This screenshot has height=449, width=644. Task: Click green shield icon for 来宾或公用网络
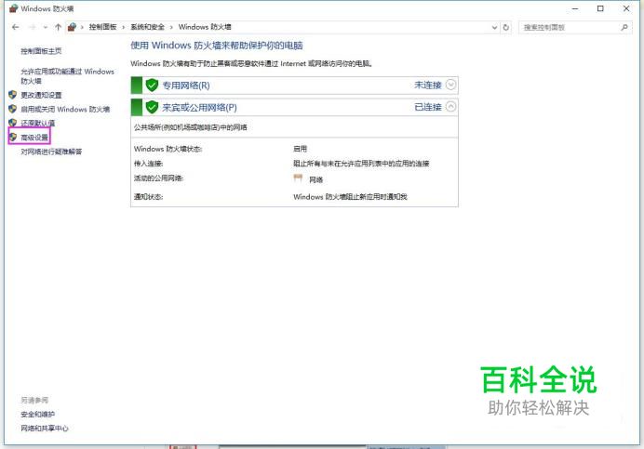click(x=152, y=107)
